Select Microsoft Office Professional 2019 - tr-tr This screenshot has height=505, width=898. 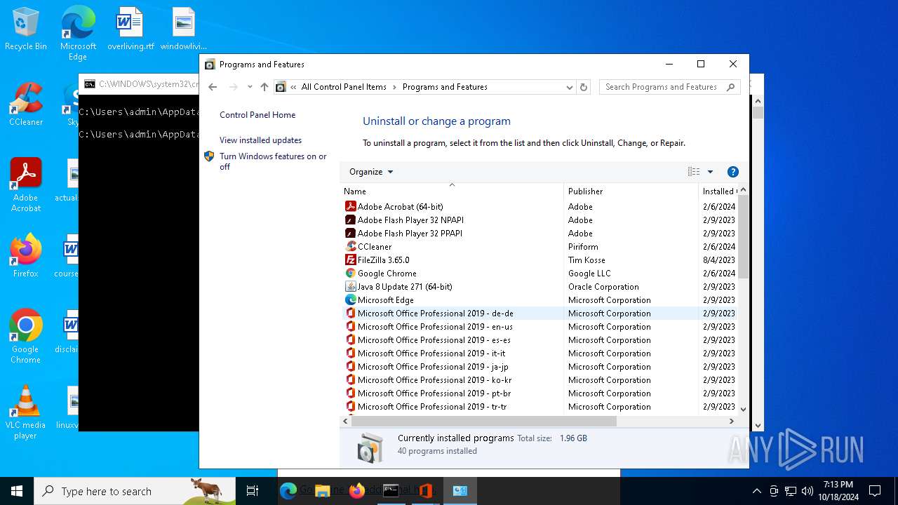click(540, 406)
